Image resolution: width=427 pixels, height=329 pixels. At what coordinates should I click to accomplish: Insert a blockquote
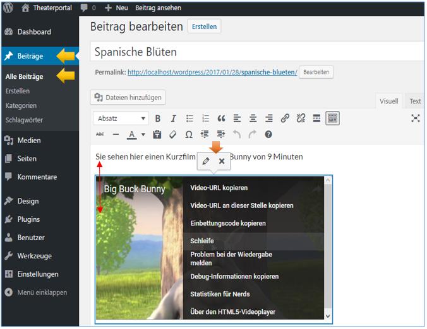[x=221, y=118]
